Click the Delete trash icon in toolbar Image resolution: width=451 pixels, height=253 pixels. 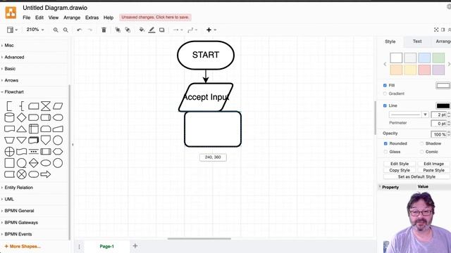click(x=104, y=30)
